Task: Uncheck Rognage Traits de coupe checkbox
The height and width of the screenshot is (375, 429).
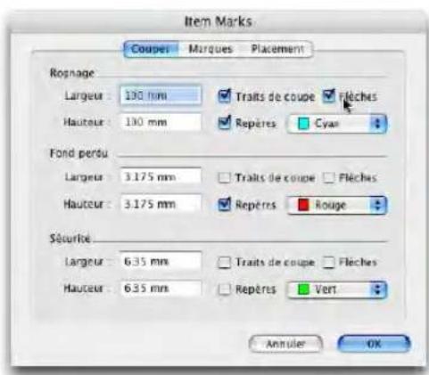Action: pyautogui.click(x=224, y=96)
